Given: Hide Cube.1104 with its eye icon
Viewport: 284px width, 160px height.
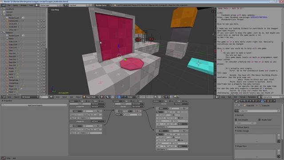Looking at the screenshot, I should click(x=38, y=41).
